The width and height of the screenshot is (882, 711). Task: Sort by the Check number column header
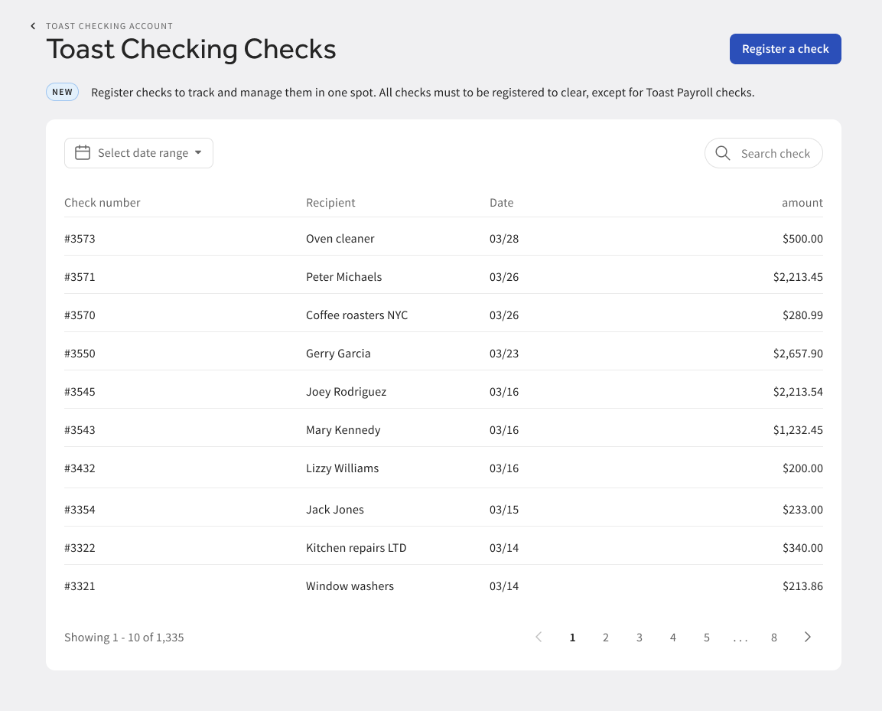[103, 203]
